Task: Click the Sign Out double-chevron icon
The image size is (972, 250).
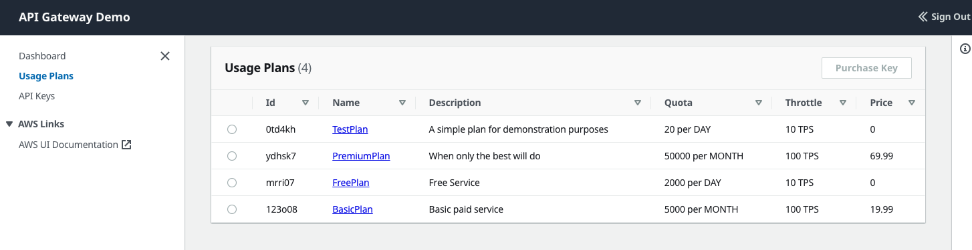Action: [923, 17]
